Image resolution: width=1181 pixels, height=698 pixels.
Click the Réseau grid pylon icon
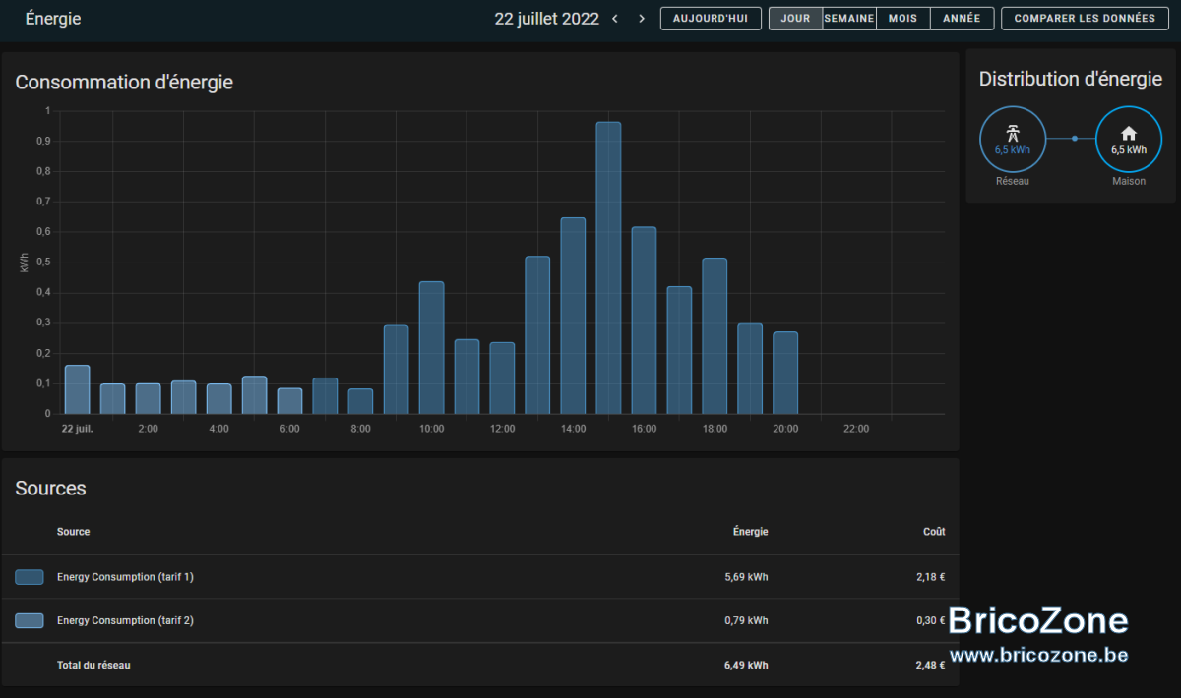click(x=1013, y=133)
